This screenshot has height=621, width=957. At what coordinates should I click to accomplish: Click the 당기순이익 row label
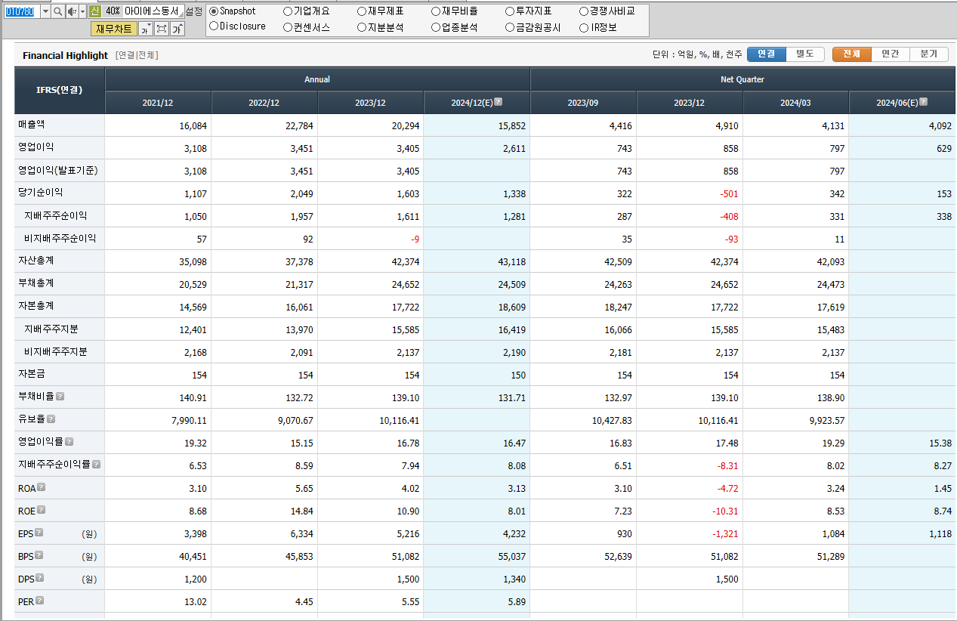point(41,193)
